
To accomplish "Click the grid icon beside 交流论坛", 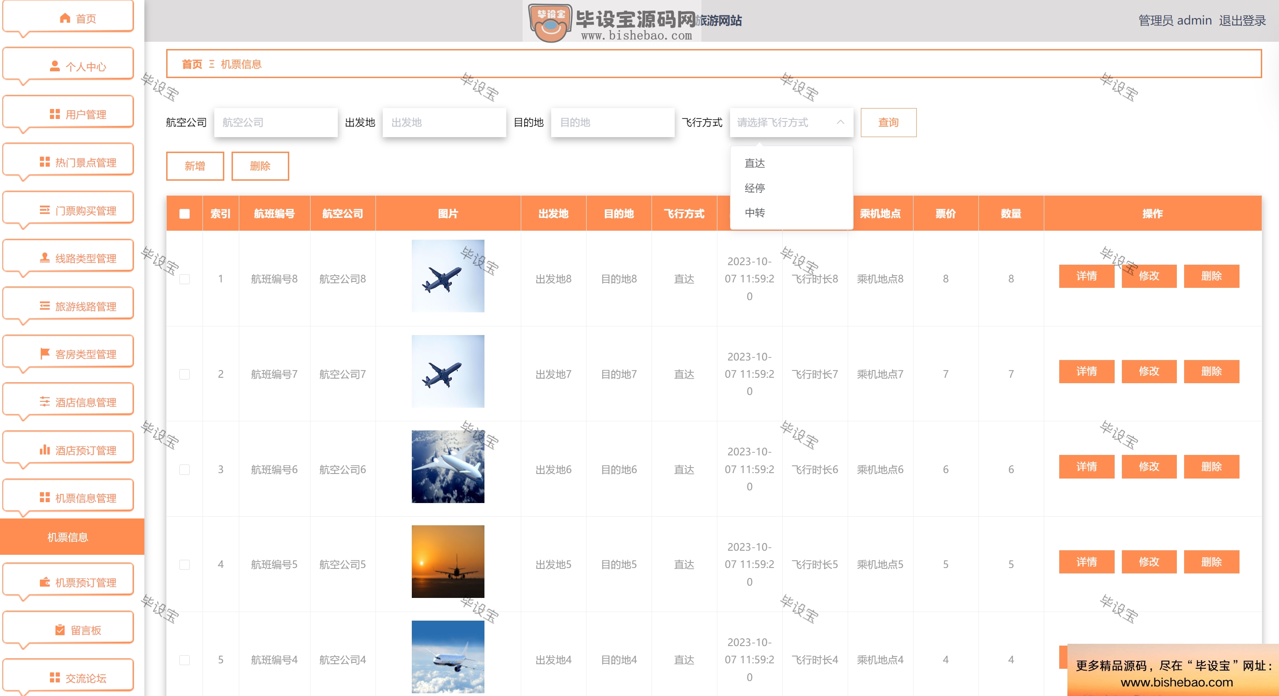I will tap(55, 678).
